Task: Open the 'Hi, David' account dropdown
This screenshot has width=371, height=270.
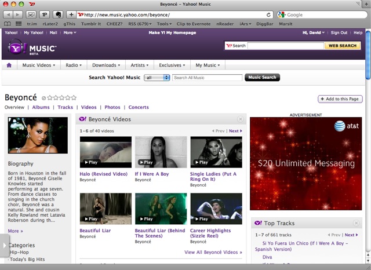Action: 313,32
